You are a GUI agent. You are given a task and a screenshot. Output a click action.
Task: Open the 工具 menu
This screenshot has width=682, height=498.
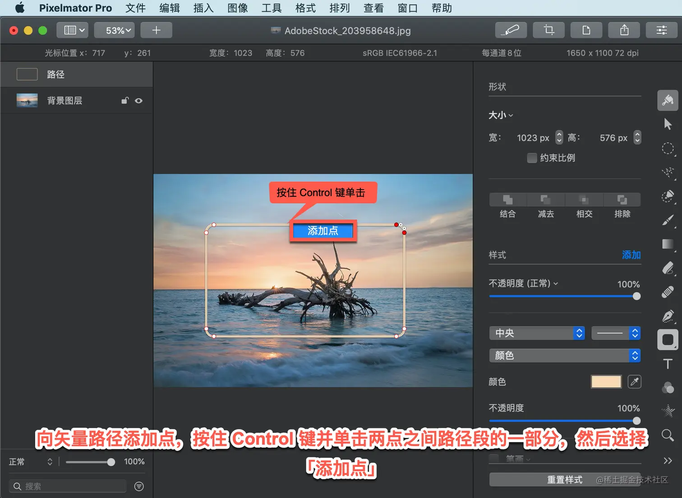coord(272,8)
